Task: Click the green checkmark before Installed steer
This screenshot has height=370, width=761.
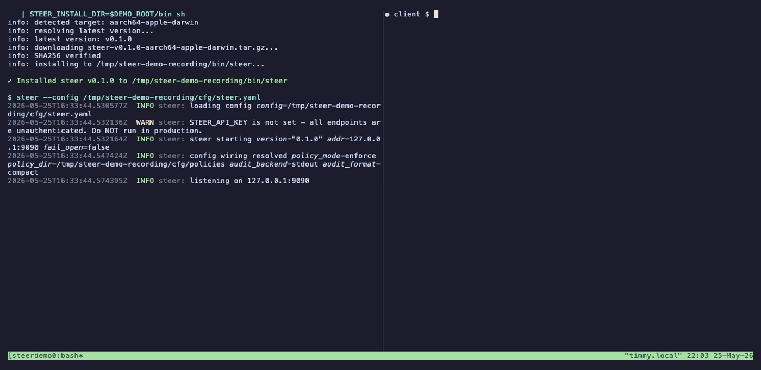Action: tap(10, 81)
